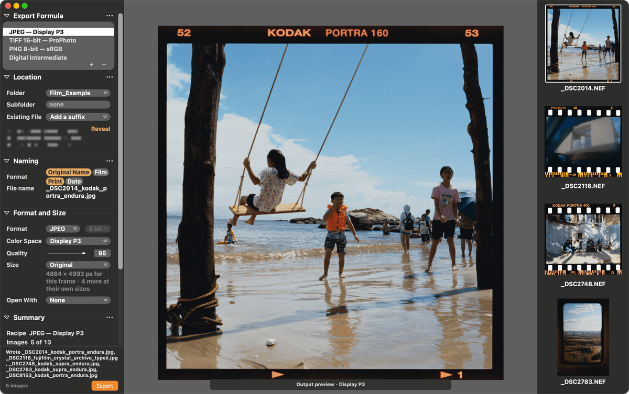The width and height of the screenshot is (629, 394).
Task: Click the Reveal link
Action: pos(101,129)
